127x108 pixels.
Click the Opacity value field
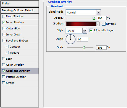101,18
